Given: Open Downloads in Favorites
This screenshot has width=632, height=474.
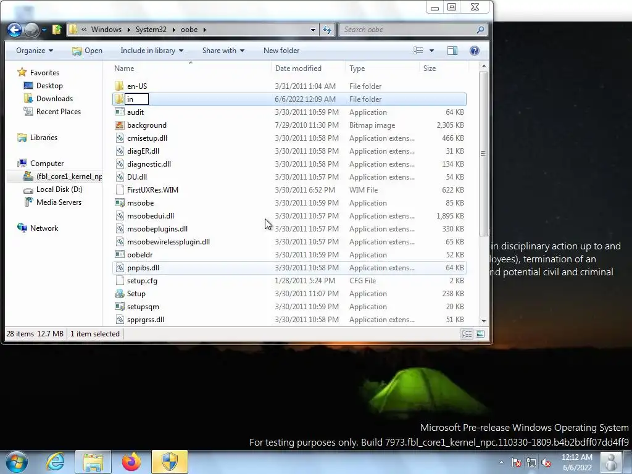Looking at the screenshot, I should tap(54, 98).
